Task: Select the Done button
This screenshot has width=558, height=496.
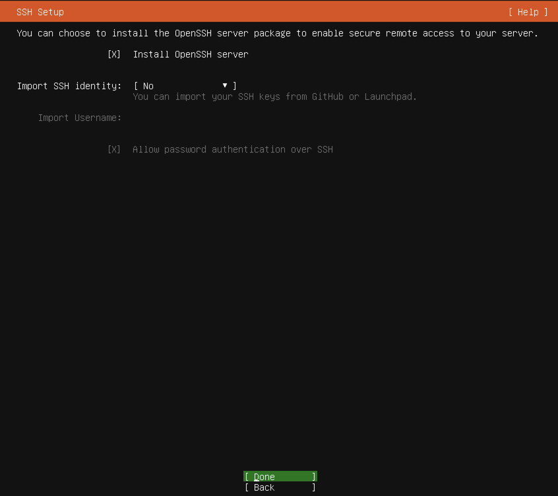Action: pos(280,476)
